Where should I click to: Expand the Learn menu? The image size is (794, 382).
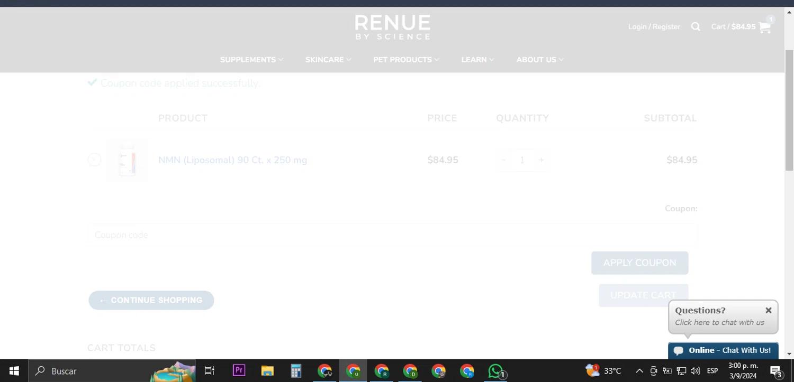coord(477,60)
